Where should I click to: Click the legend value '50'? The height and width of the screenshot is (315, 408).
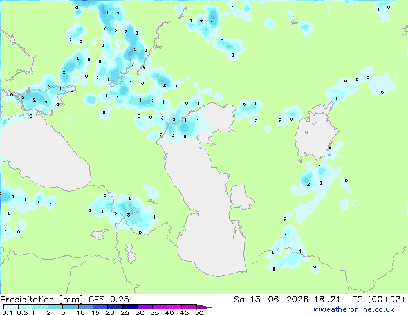(199, 312)
